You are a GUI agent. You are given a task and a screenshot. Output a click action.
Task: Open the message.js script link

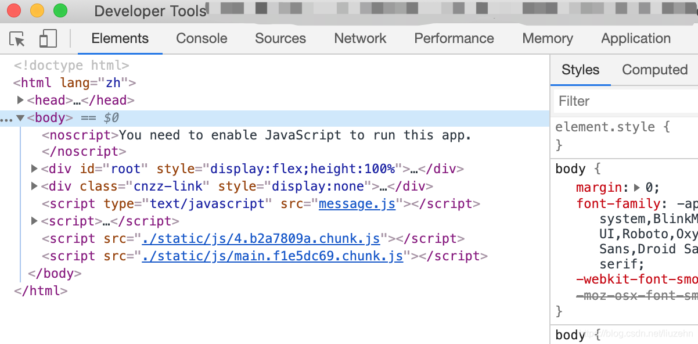pos(357,204)
